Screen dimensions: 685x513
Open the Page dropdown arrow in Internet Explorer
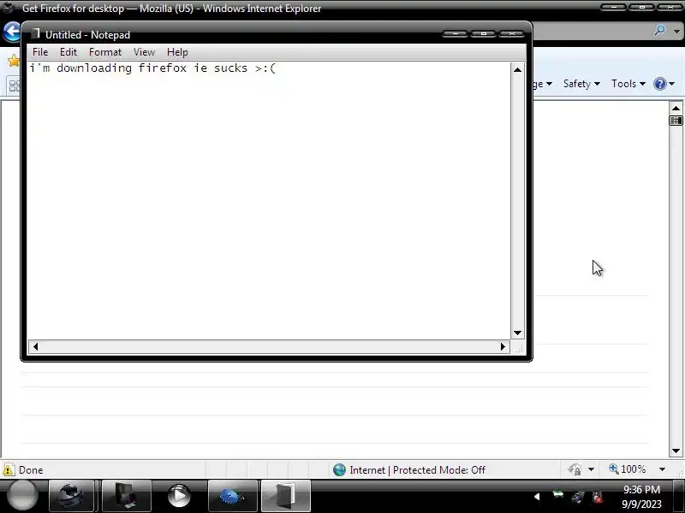[x=549, y=84]
